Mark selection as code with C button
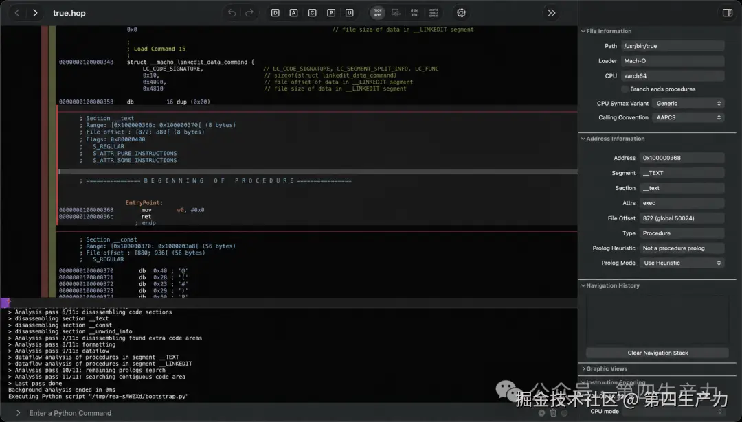742x422 pixels. 313,13
